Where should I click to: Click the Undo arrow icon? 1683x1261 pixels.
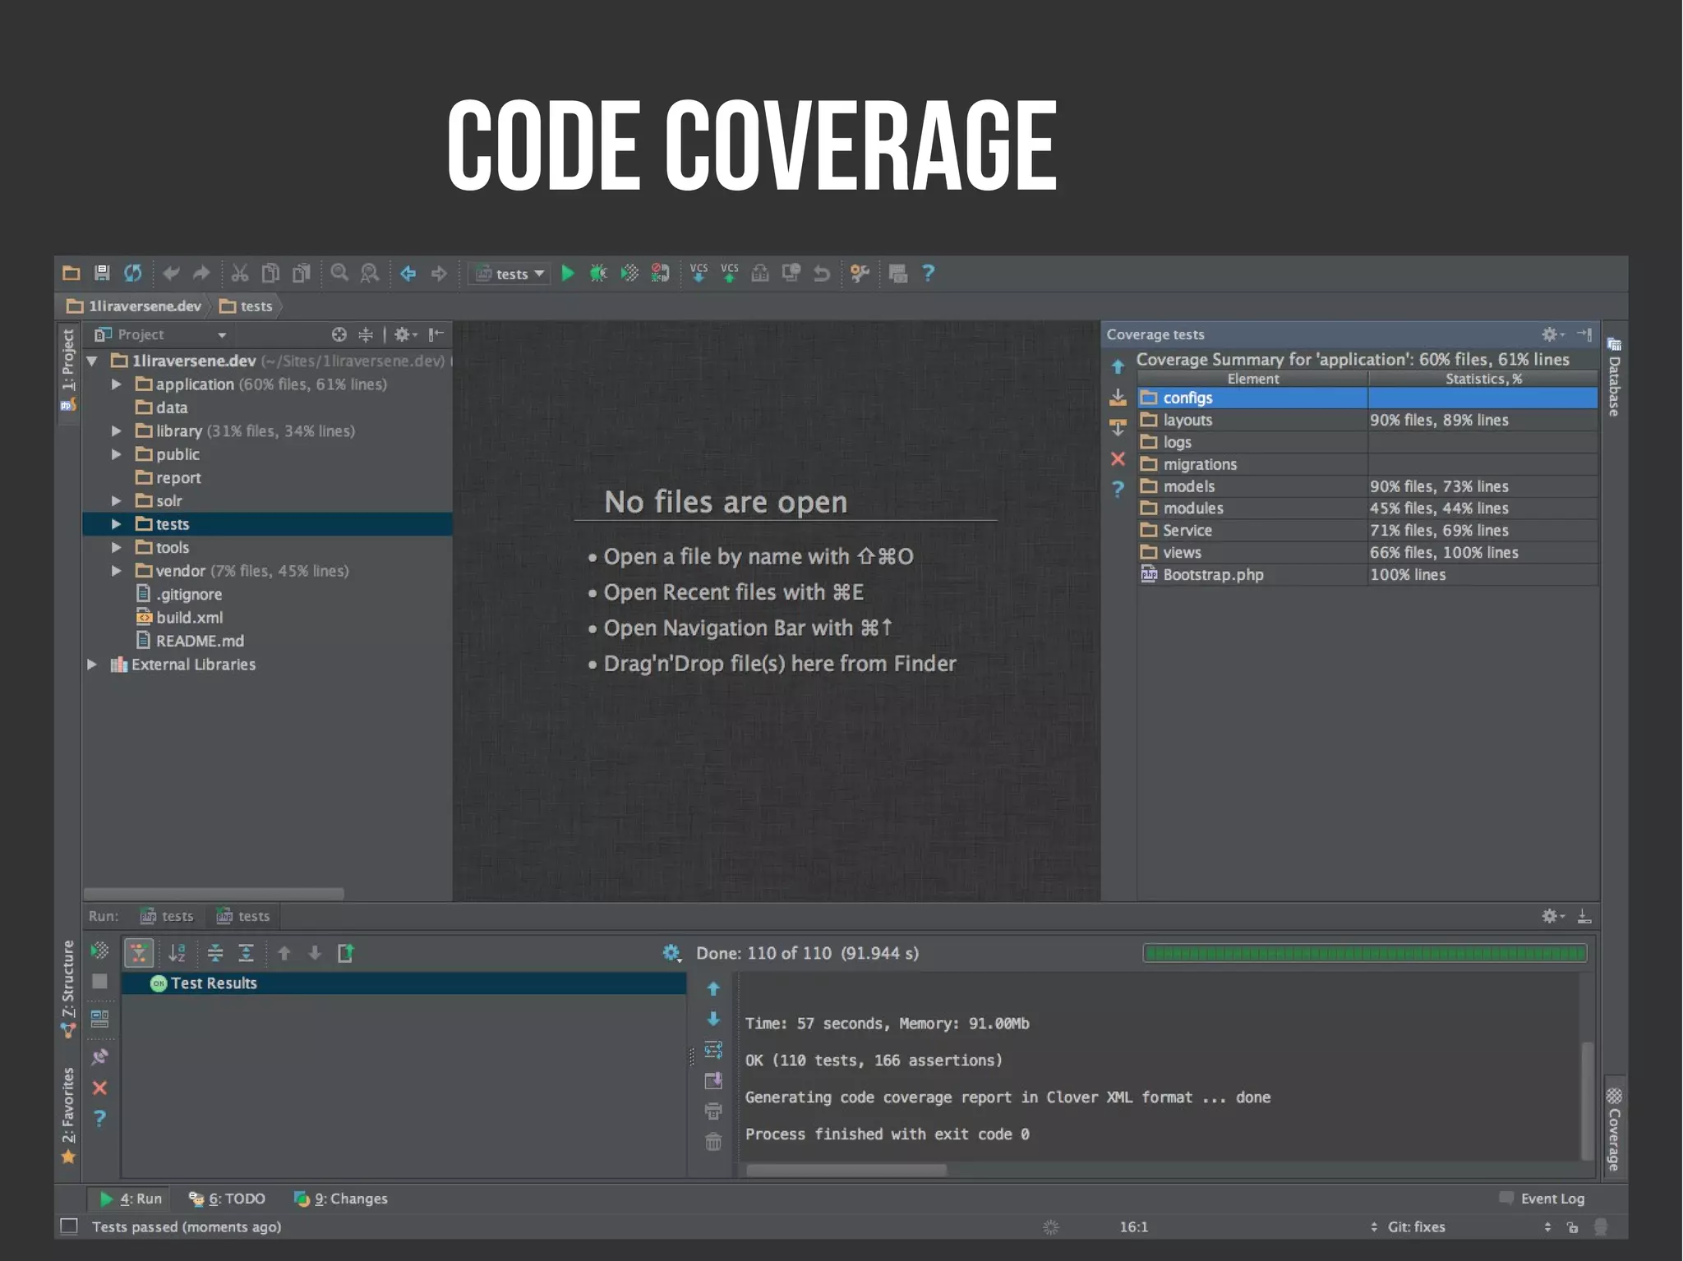[x=171, y=274]
